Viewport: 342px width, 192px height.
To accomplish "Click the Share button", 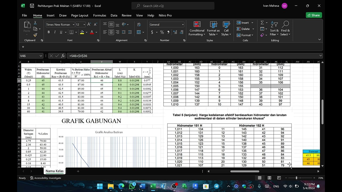I will pyautogui.click(x=314, y=15).
